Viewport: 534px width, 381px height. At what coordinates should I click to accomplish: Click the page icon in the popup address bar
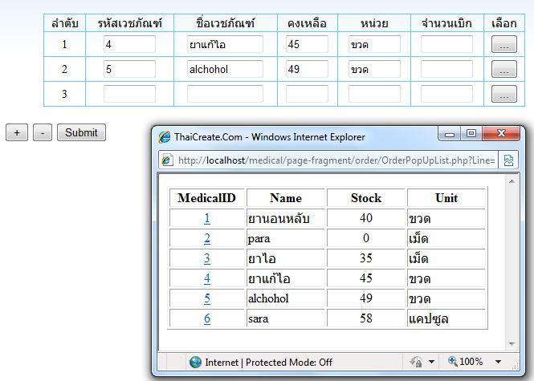[167, 160]
